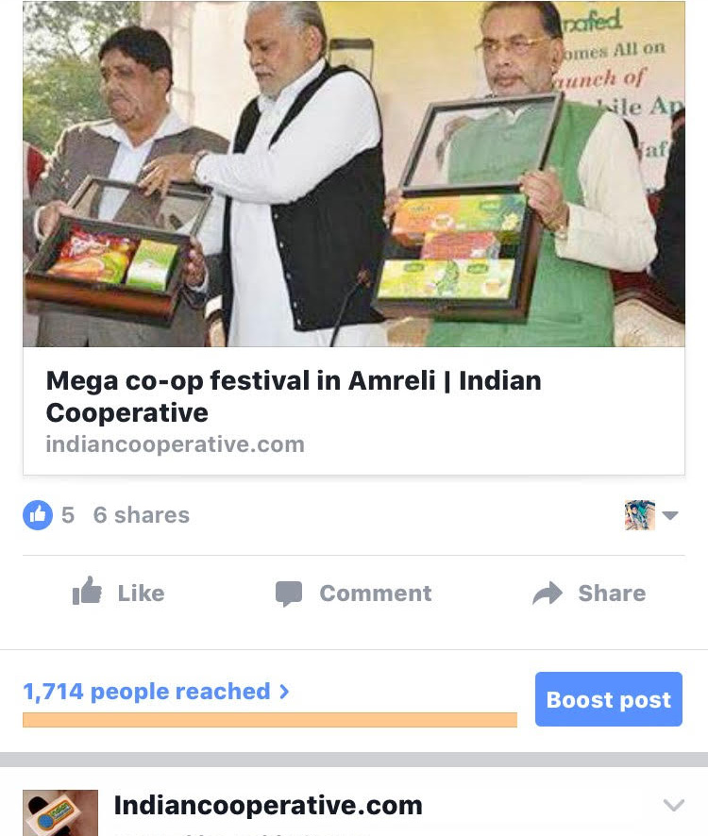Click the Comment speech bubble icon
The width and height of the screenshot is (708, 836).
pos(289,594)
